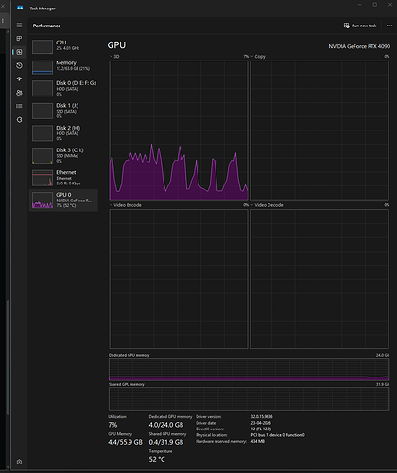Open the 3D engine graph dropdown
The image size is (397, 473).
coord(114,57)
